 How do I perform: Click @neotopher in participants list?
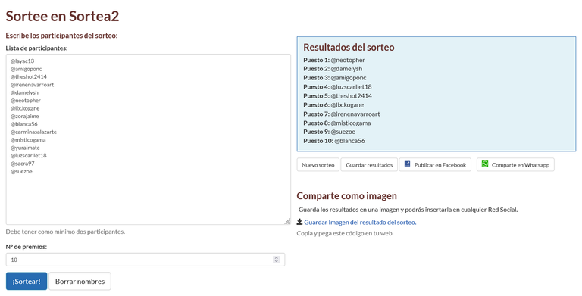[26, 101]
